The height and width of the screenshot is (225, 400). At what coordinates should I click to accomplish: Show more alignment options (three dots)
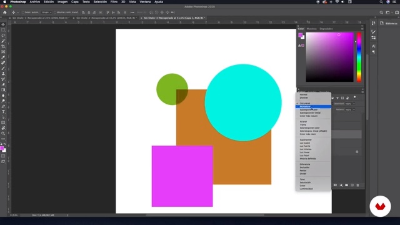[132, 12]
